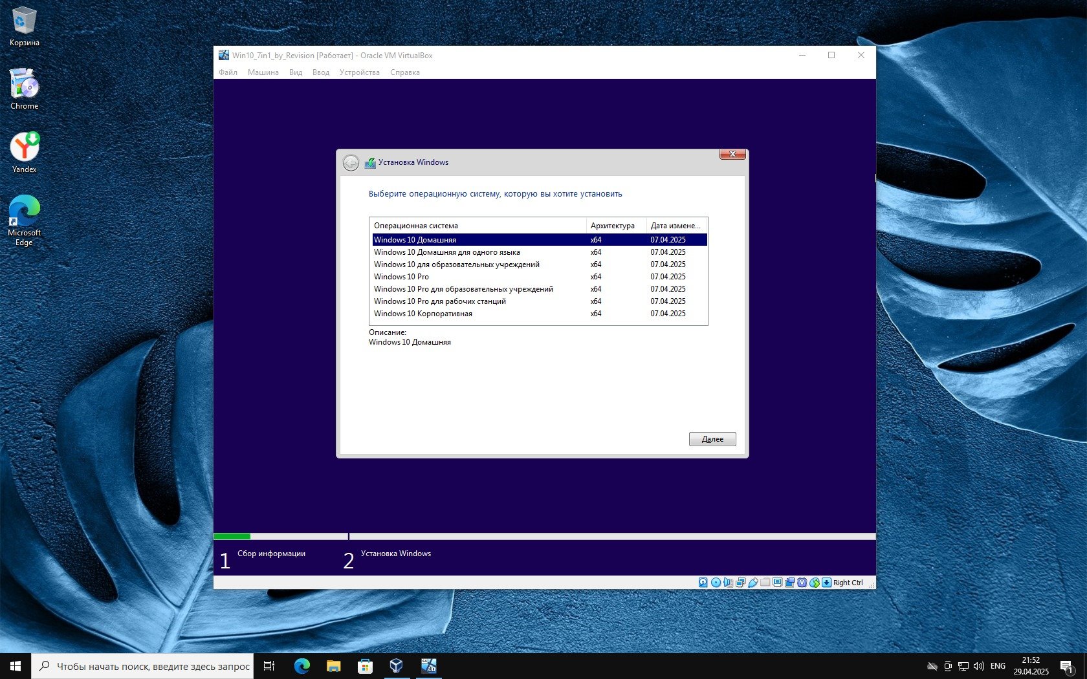This screenshot has width=1087, height=679.
Task: Click the hard disk indicator in VirtualBox status bar
Action: click(703, 583)
